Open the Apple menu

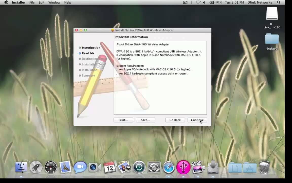[x=6, y=3]
